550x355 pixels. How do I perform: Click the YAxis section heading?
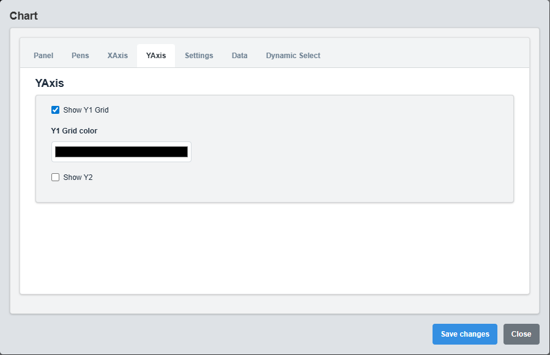pos(50,83)
